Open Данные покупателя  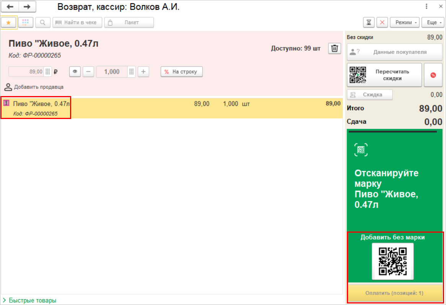pos(395,52)
